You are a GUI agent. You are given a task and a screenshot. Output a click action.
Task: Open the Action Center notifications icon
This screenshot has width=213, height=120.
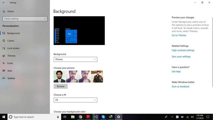[208, 117]
